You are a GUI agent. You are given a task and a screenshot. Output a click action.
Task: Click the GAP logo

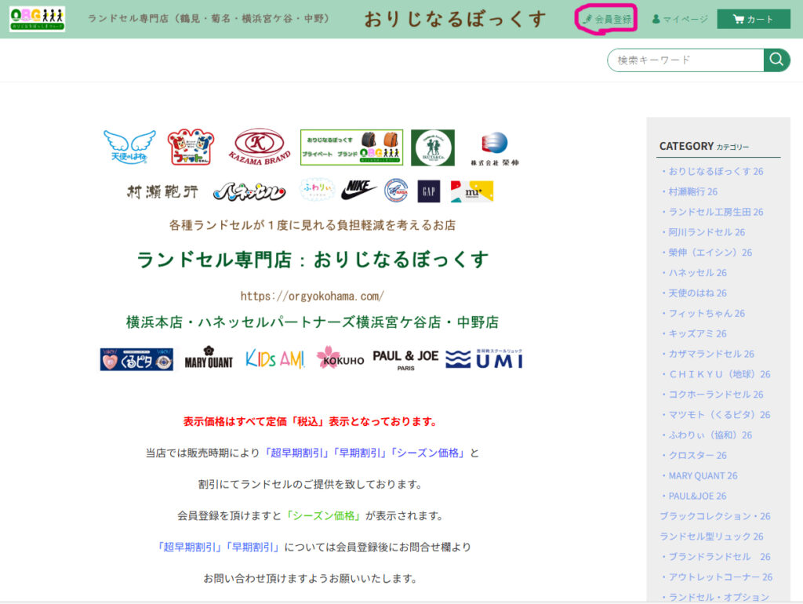tap(429, 191)
